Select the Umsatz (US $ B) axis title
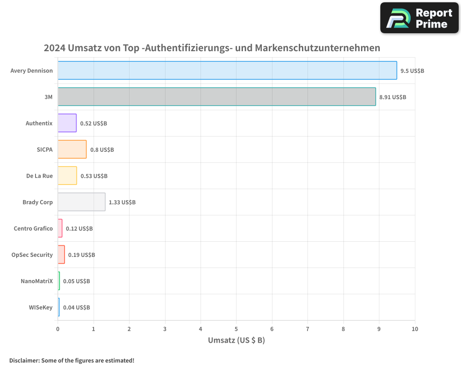Image resolution: width=461 pixels, height=369 pixels. [x=236, y=340]
